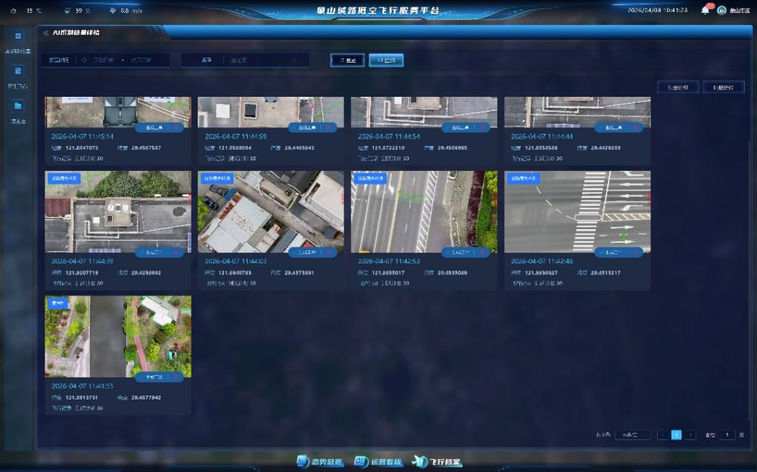The width and height of the screenshot is (757, 472).
Task: Delete the 11:42:48 crosswalk detection card
Action: click(634, 252)
